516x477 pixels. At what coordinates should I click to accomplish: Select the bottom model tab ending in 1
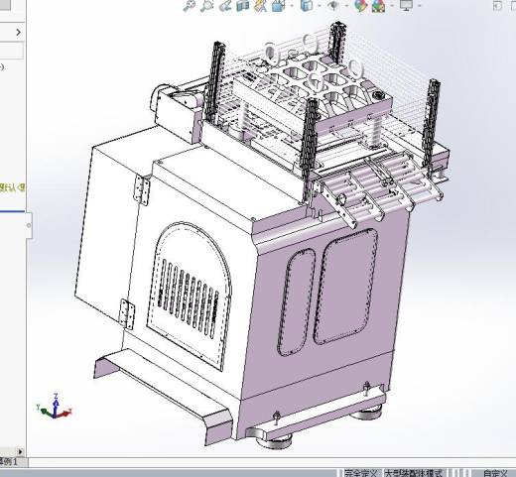[x=9, y=461]
